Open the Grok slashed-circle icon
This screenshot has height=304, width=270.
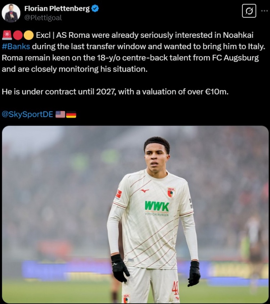249,11
